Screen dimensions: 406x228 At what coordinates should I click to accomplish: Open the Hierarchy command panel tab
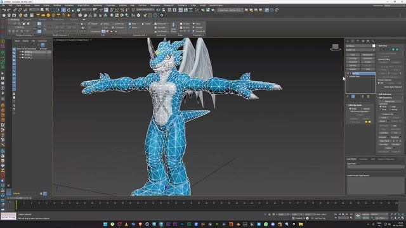click(x=358, y=41)
